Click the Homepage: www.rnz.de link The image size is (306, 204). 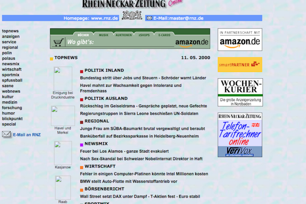(91, 18)
